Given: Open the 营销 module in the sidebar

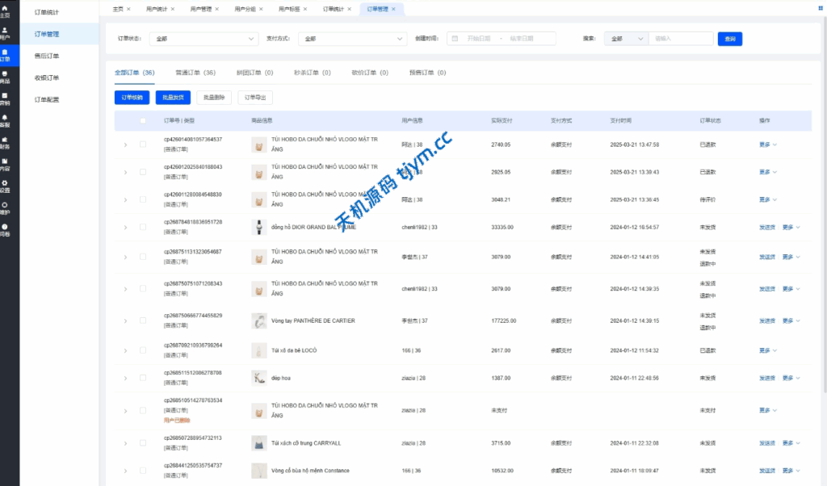Looking at the screenshot, I should 6,98.
